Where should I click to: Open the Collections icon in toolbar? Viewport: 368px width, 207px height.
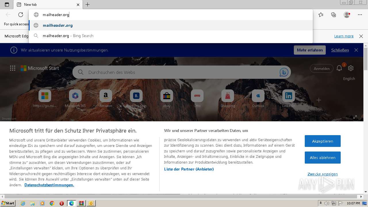tap(333, 15)
